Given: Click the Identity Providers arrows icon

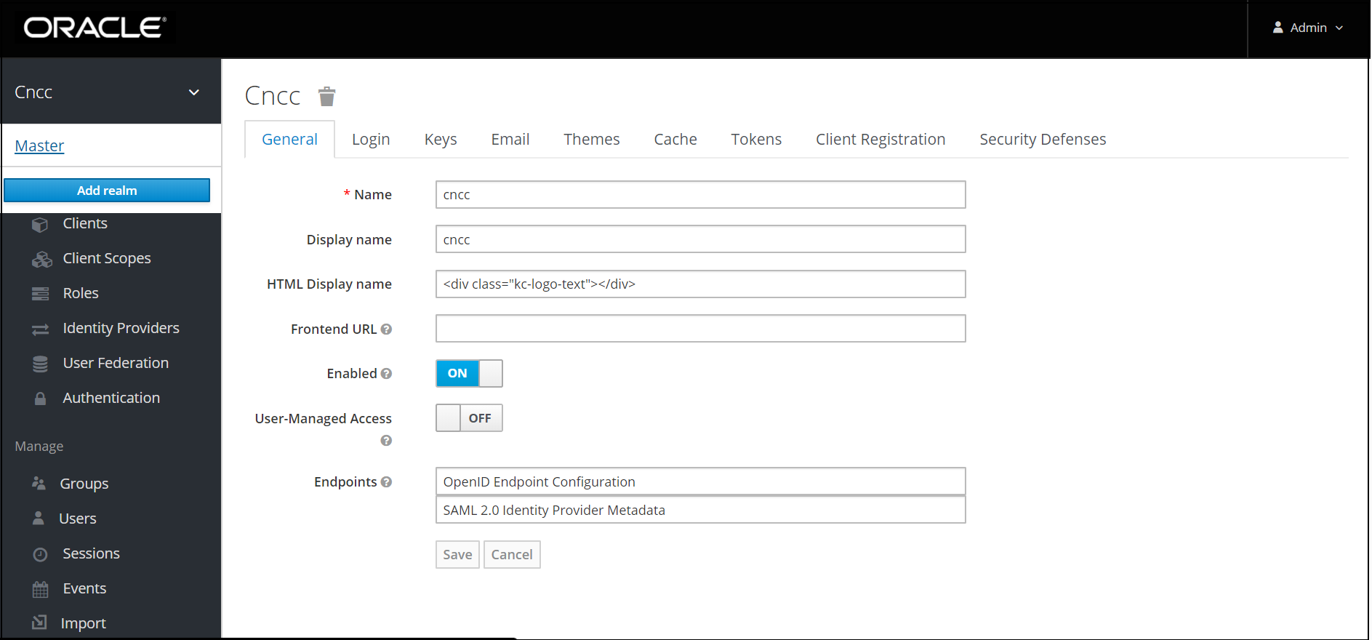Looking at the screenshot, I should 41,329.
